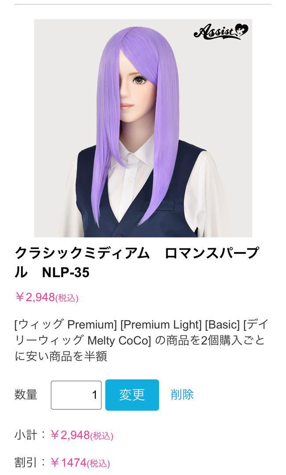Tap the heart emblem in the Assist logo
The image size is (286, 475).
(x=242, y=30)
